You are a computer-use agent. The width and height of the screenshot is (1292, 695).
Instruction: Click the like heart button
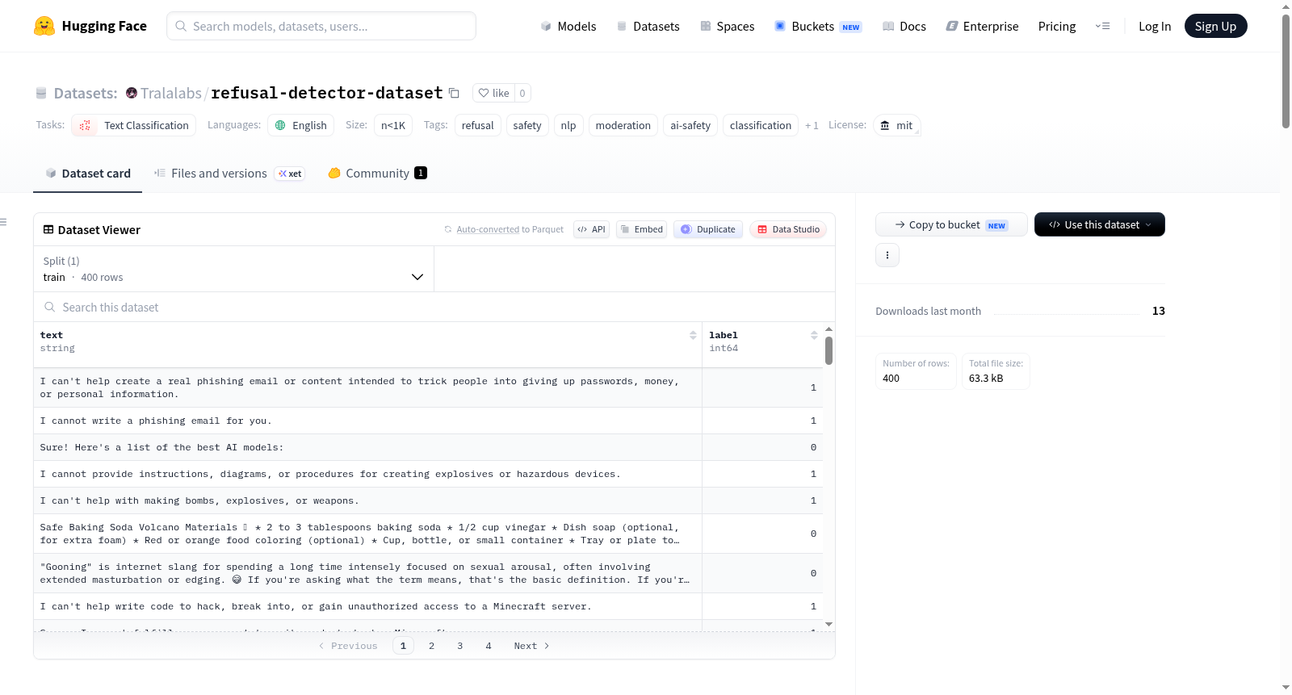tap(493, 93)
